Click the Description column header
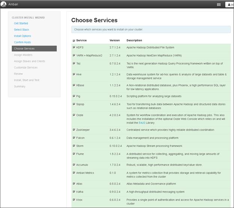 (x=134, y=40)
